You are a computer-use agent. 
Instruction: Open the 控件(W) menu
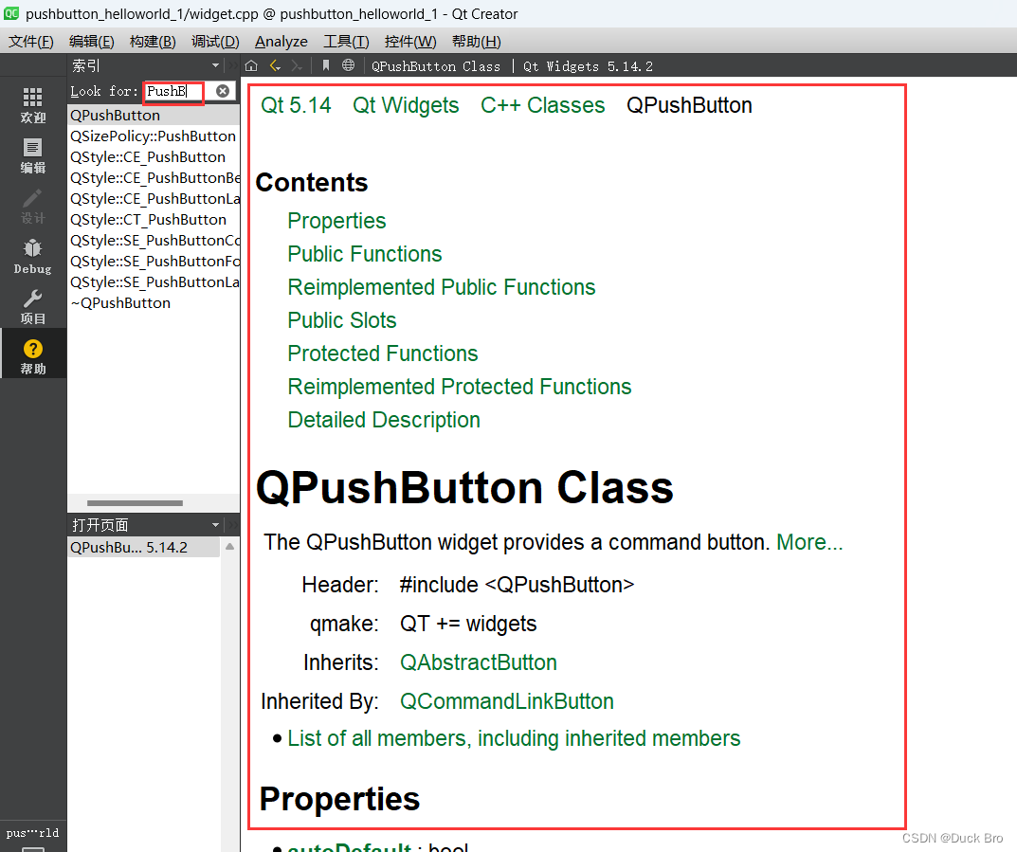tap(409, 42)
